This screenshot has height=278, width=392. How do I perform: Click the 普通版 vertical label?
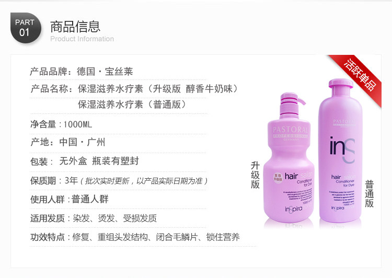(369, 194)
